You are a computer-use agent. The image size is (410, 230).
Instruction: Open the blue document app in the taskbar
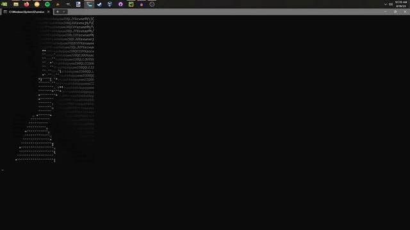(x=78, y=4)
